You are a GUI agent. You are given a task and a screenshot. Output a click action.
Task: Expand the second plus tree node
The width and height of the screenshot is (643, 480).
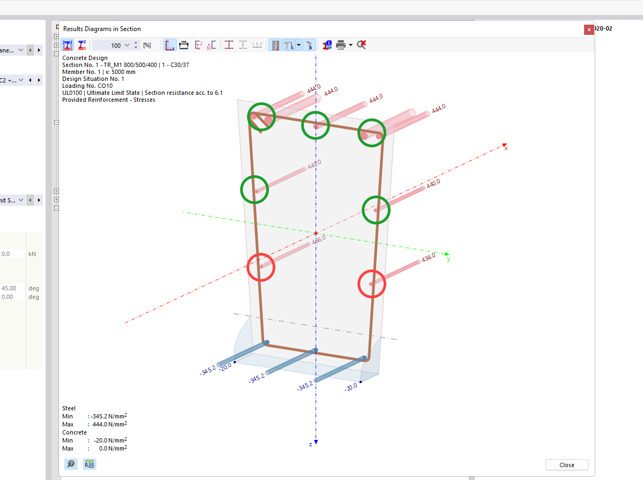pos(56,46)
